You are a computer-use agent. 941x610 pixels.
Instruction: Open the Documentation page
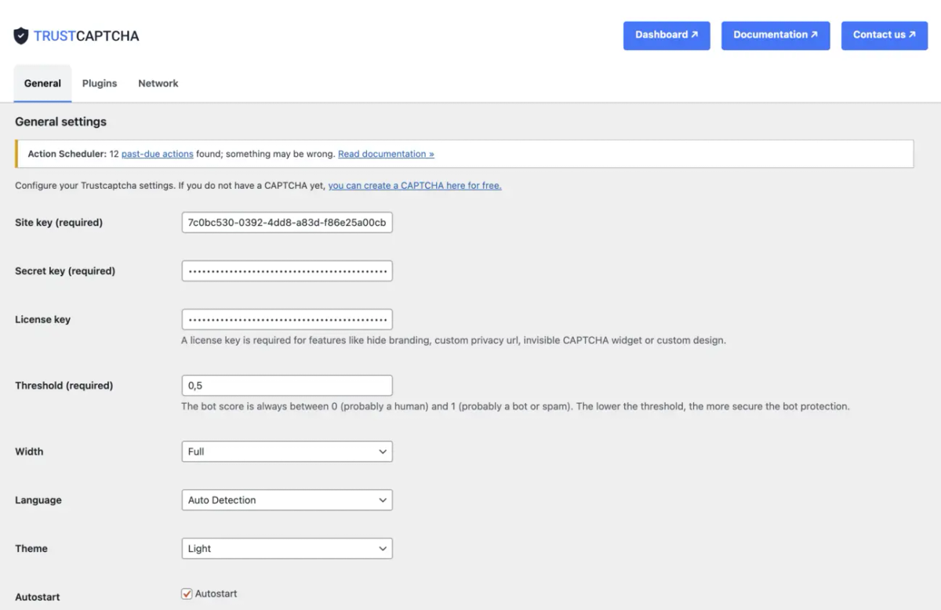[776, 35]
